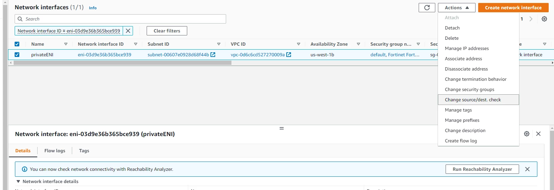Select Change description option

pyautogui.click(x=479, y=130)
